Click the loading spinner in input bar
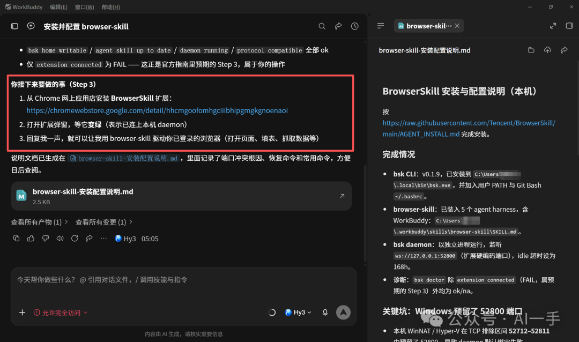 click(272, 313)
